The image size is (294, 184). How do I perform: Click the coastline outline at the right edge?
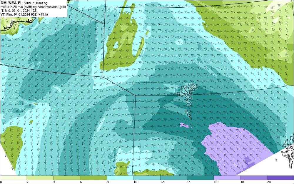pyautogui.click(x=288, y=150)
